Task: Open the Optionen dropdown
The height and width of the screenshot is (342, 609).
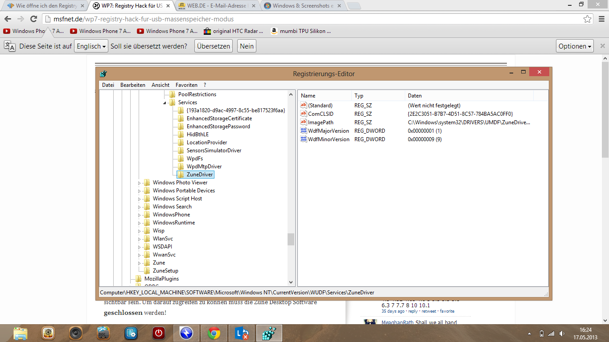Action: pyautogui.click(x=575, y=46)
